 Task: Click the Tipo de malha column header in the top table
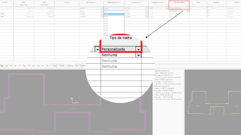point(179,2)
